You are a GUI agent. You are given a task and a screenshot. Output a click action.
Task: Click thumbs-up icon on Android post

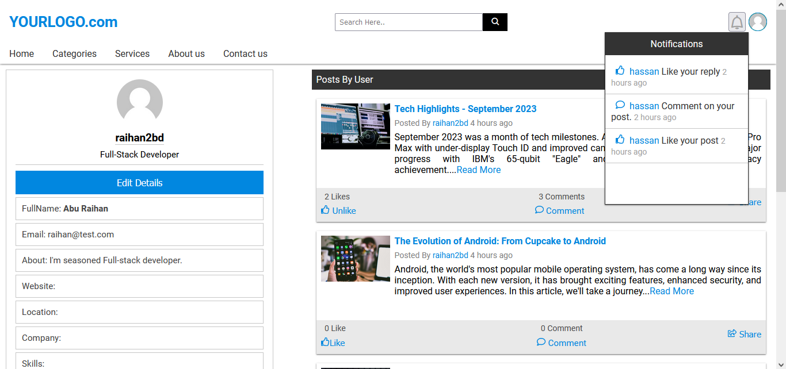coord(325,343)
